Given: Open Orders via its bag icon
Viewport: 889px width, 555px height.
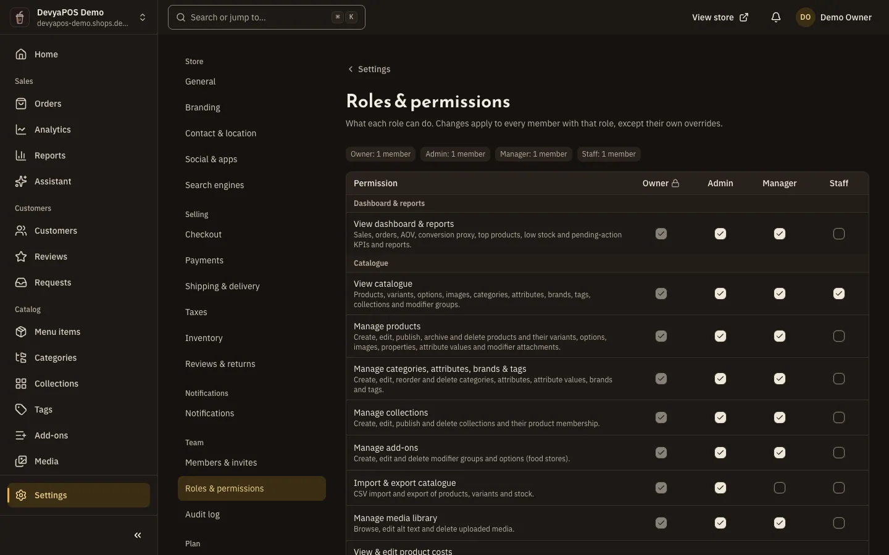Looking at the screenshot, I should tap(21, 104).
